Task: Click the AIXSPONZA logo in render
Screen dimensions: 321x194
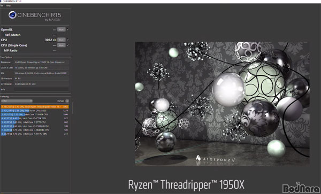Action: (215, 159)
